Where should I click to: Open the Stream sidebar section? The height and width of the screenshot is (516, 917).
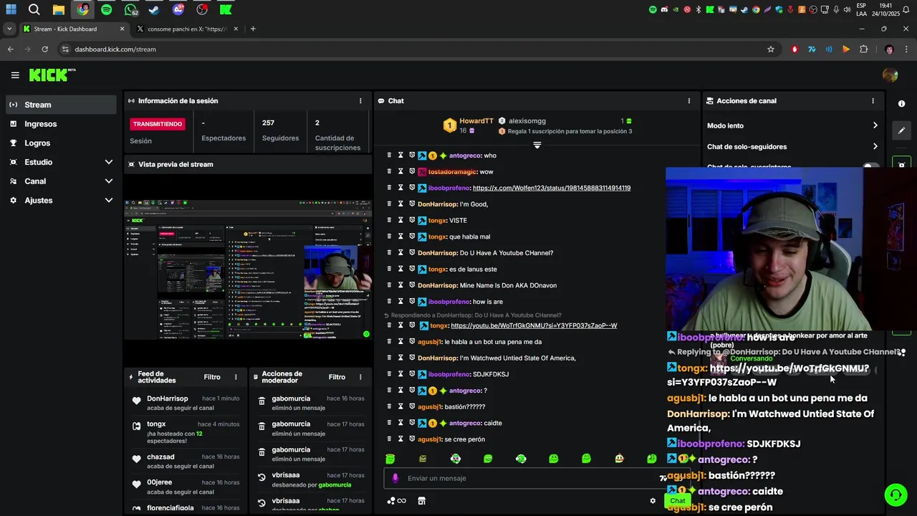point(61,105)
